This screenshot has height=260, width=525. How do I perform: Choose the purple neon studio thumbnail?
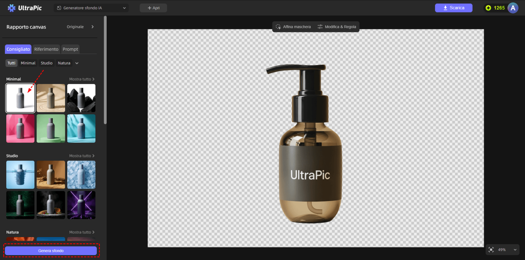click(81, 205)
